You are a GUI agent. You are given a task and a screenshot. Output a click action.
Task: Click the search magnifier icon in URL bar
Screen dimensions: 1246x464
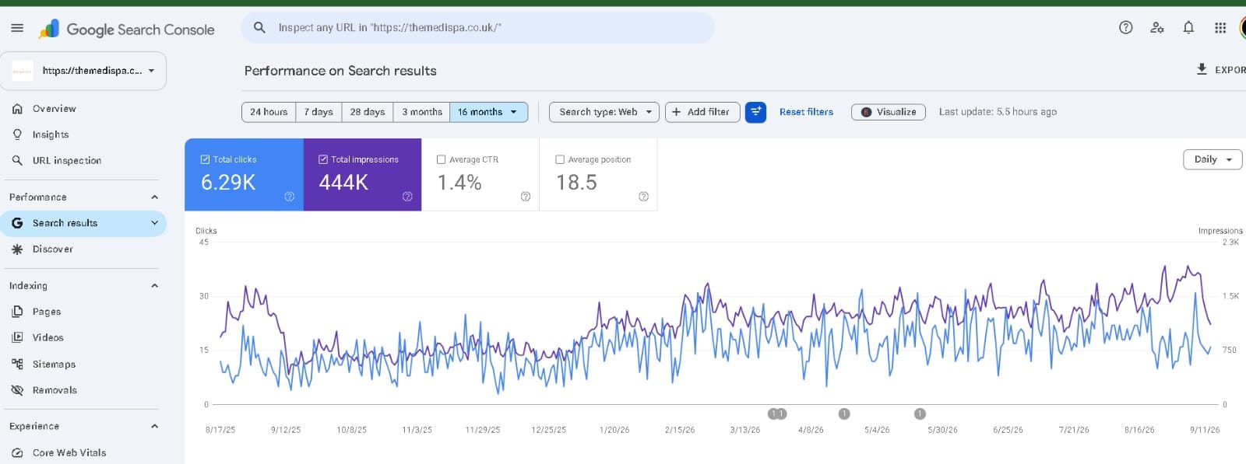click(x=260, y=27)
